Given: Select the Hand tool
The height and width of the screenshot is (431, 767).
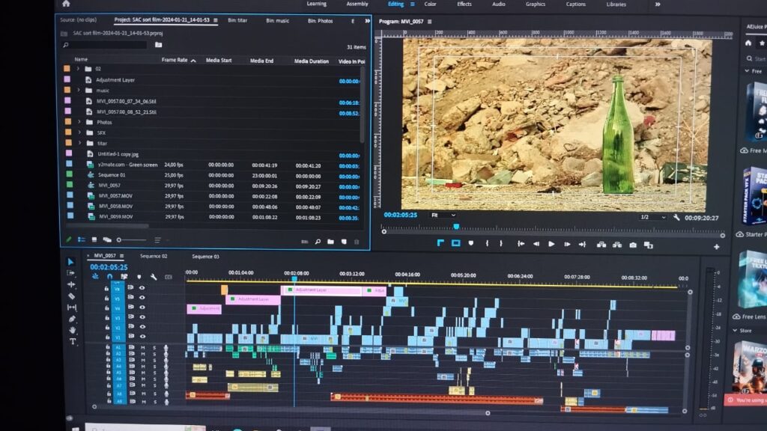Looking at the screenshot, I should 73,330.
